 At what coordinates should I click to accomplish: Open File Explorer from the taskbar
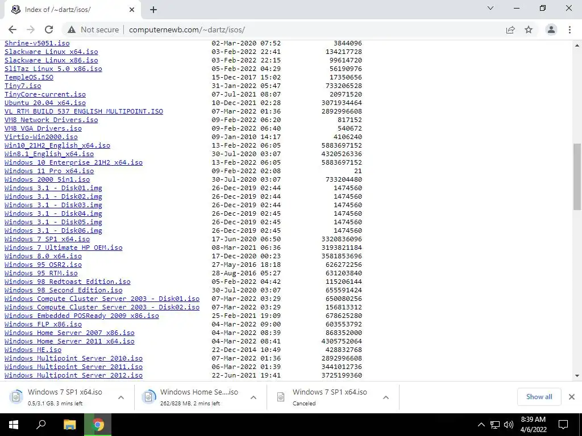tap(69, 425)
